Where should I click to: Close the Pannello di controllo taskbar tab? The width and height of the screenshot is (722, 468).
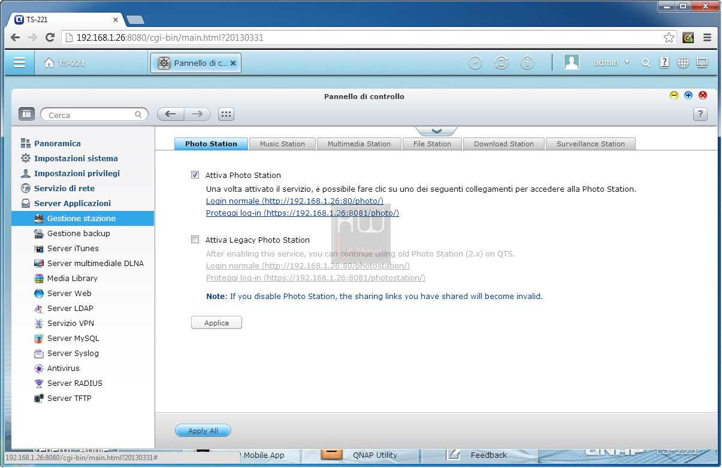[233, 63]
